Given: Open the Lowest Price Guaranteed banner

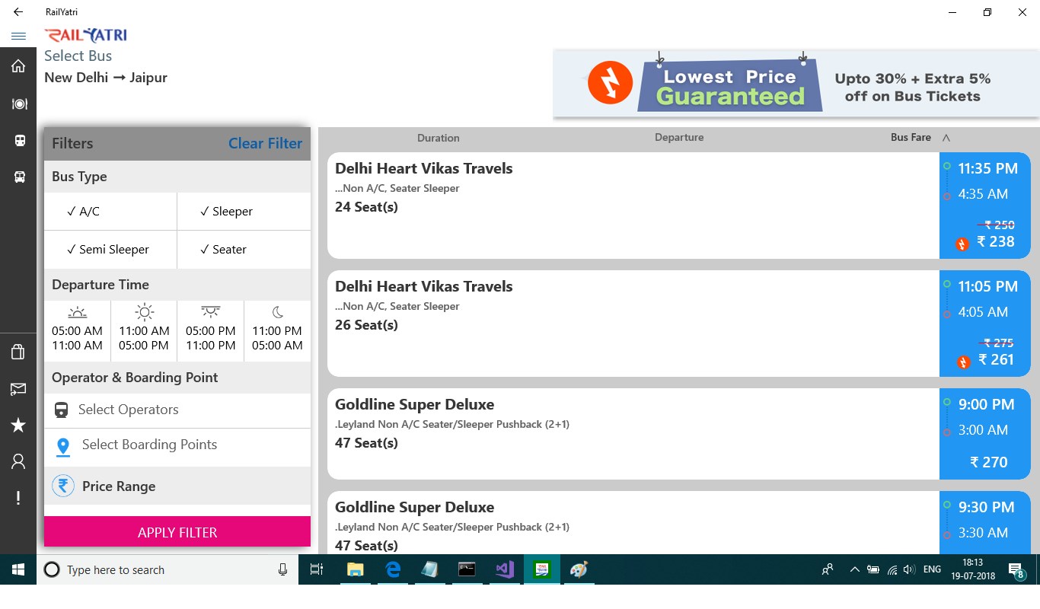Looking at the screenshot, I should tap(796, 84).
